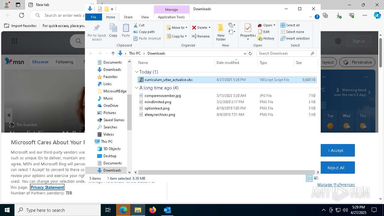Open Edge settings and more menu
The image size is (384, 216).
(365, 15)
